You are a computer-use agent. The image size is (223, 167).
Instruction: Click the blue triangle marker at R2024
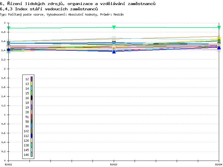(x=219, y=48)
